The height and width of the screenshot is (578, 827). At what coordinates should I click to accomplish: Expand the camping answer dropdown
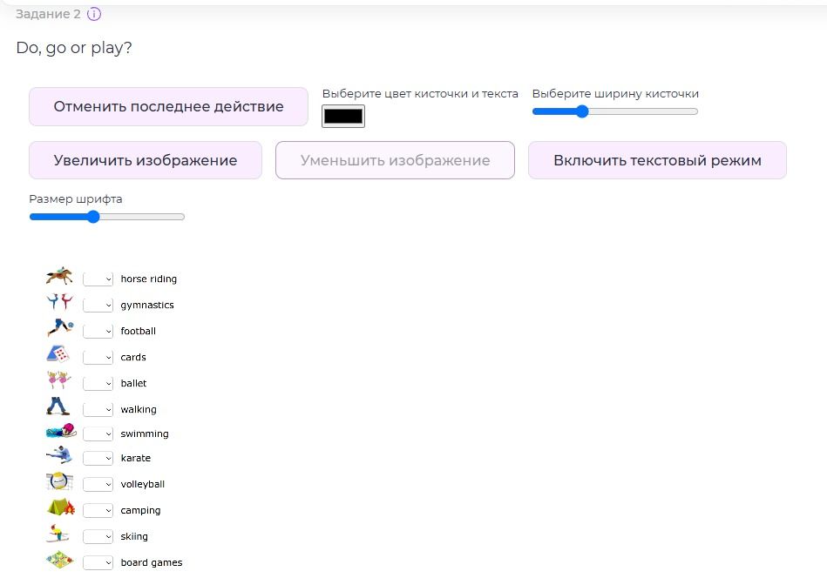[98, 510]
